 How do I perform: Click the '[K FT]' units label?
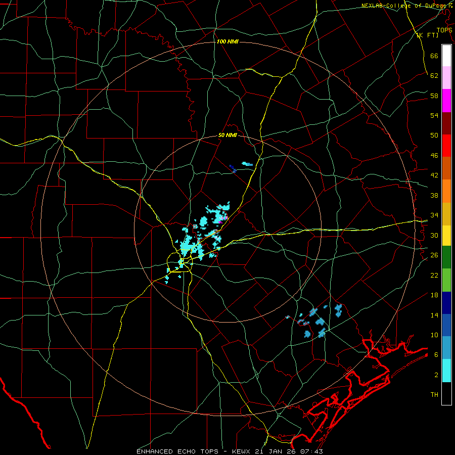pos(427,35)
